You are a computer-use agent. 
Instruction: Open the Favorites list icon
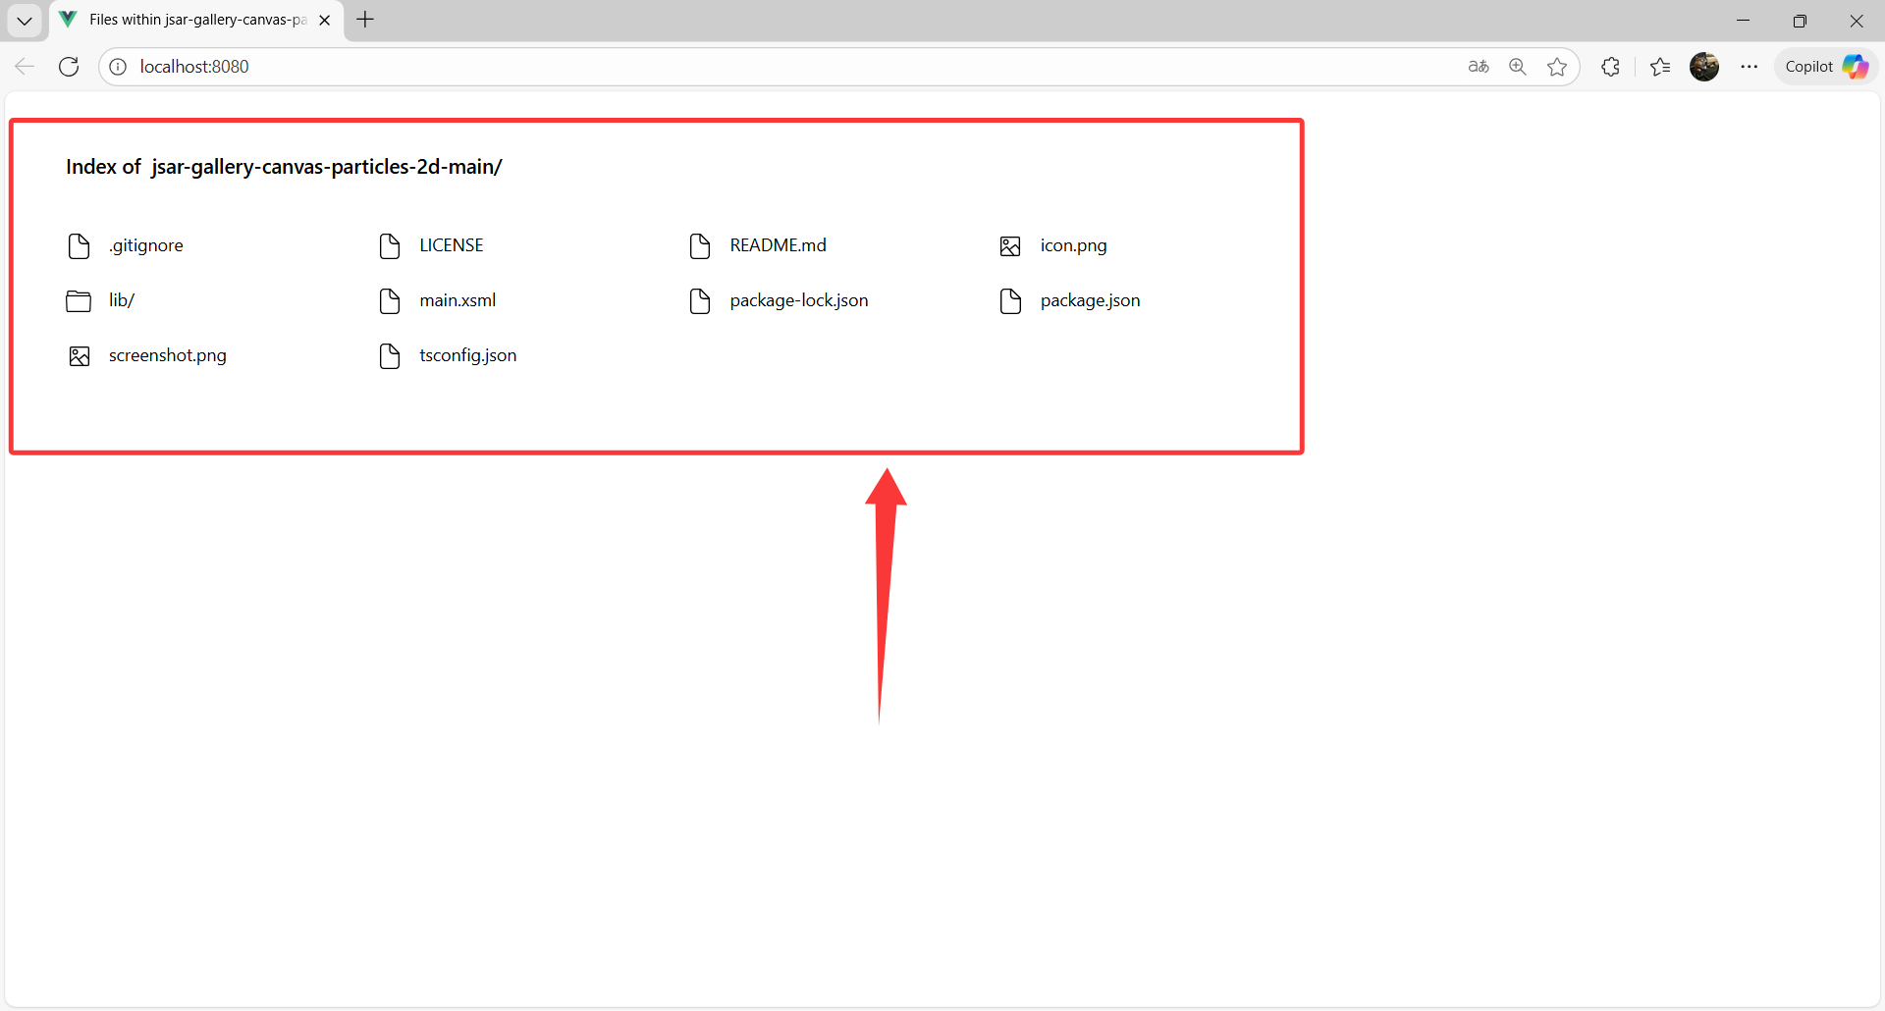point(1660,67)
